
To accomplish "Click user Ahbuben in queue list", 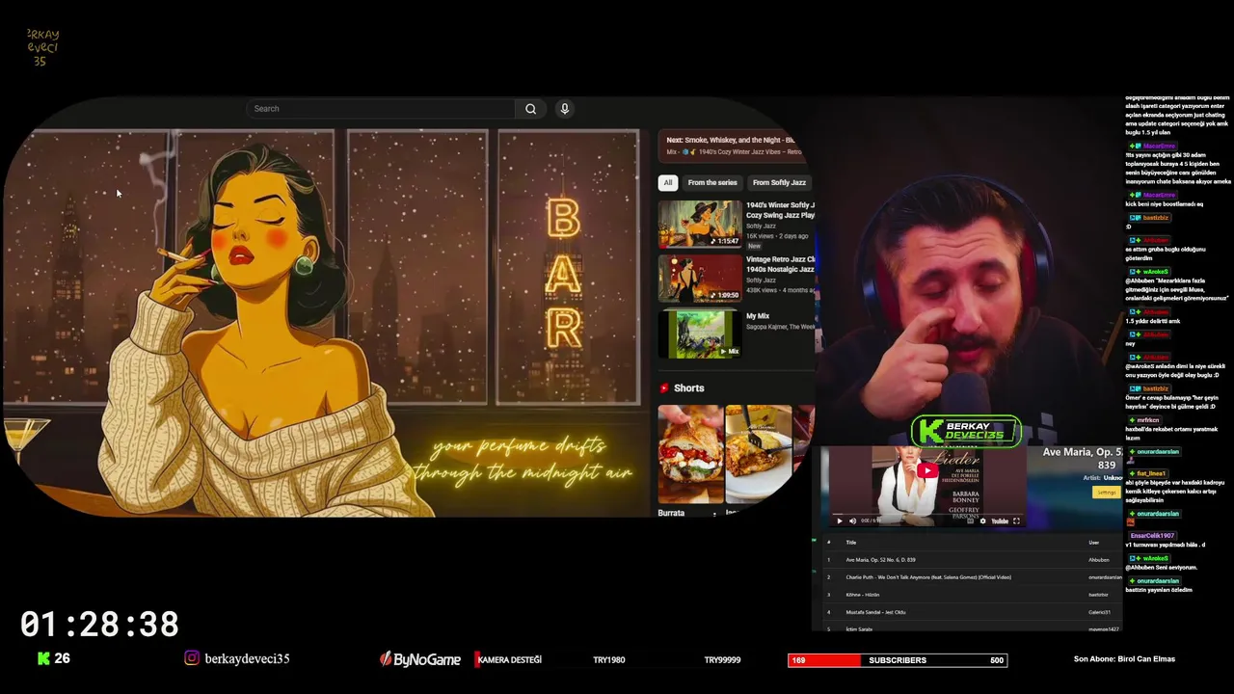I will pyautogui.click(x=1099, y=560).
